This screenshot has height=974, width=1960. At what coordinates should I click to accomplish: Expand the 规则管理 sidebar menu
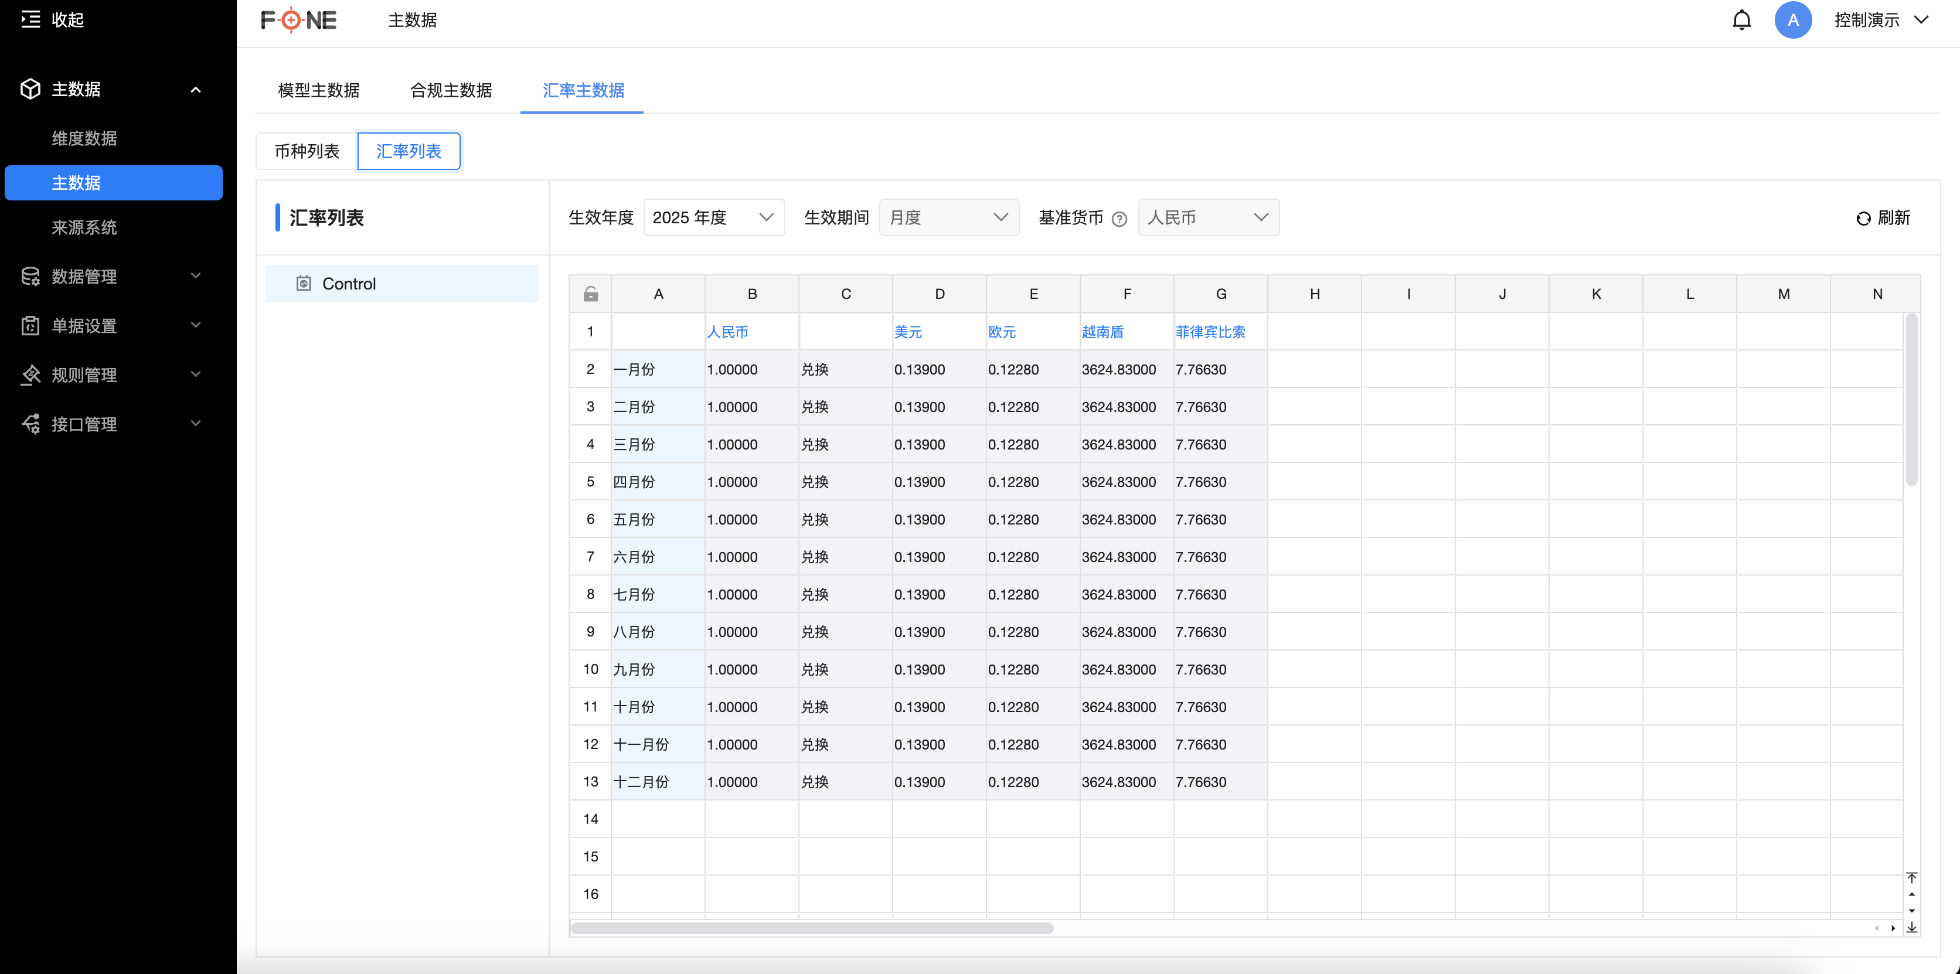tap(113, 375)
